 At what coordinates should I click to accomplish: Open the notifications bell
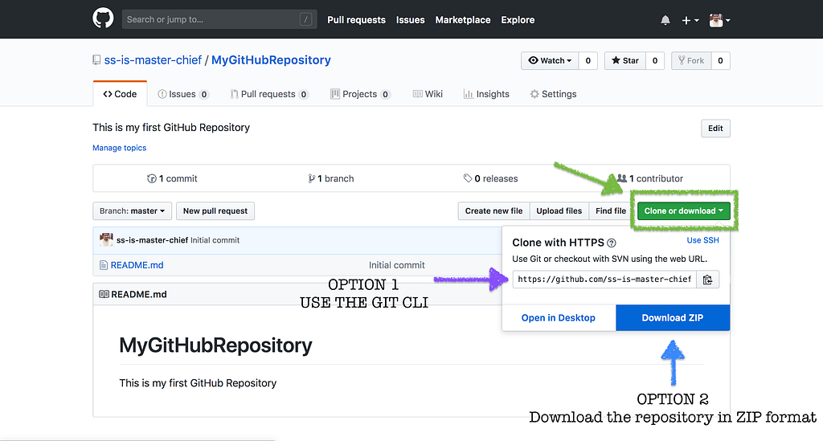(x=665, y=20)
